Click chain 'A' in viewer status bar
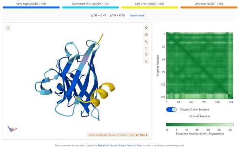The width and height of the screenshot is (239, 147). tap(137, 135)
